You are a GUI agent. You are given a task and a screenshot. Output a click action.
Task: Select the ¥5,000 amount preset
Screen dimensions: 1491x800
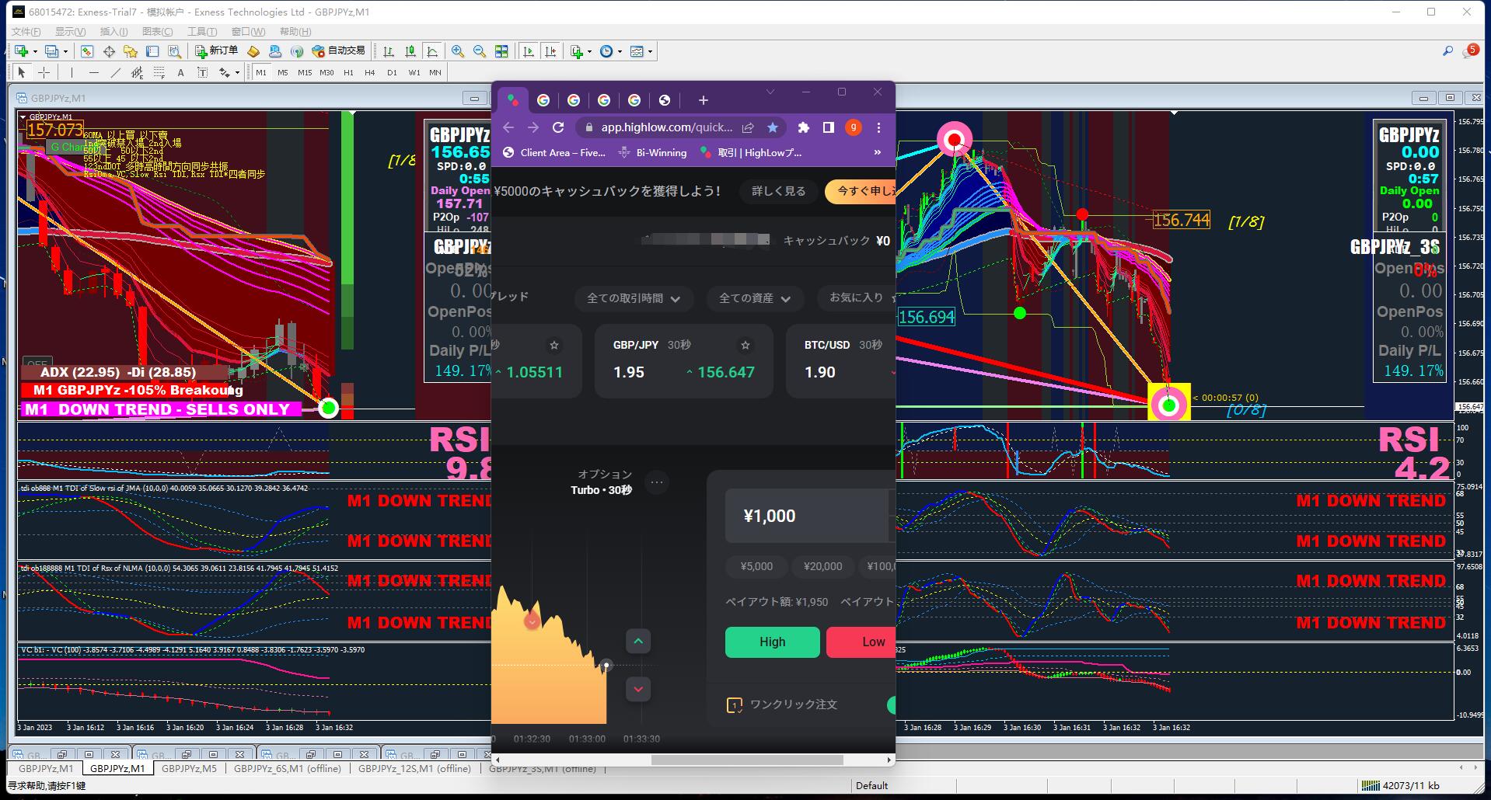point(757,567)
